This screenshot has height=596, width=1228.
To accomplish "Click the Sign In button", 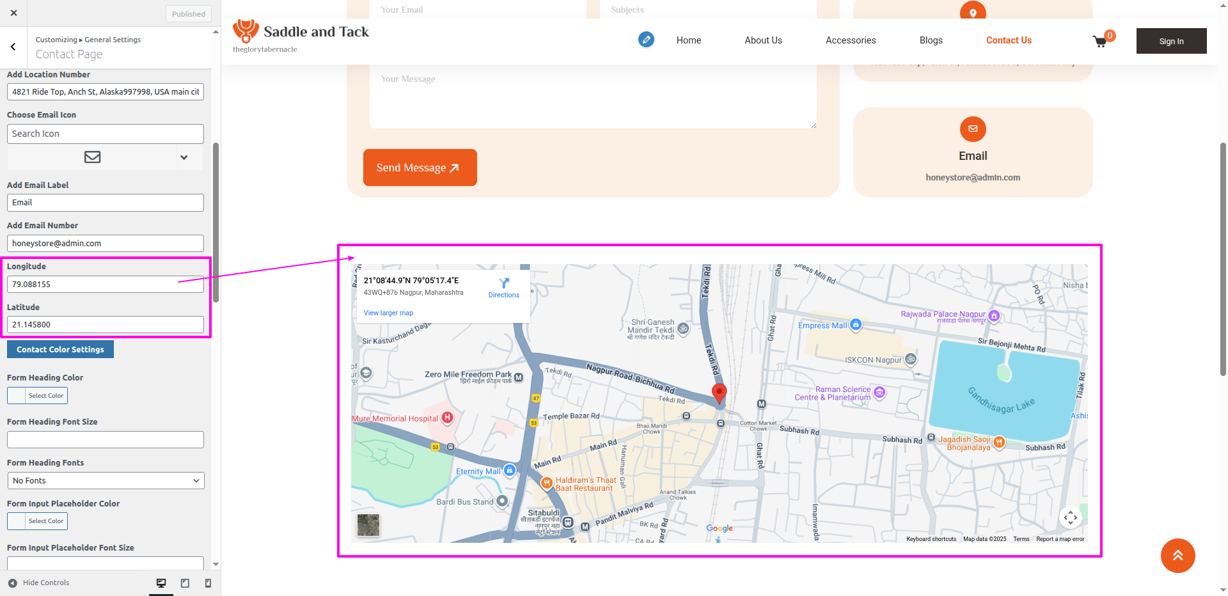I will coord(1171,41).
